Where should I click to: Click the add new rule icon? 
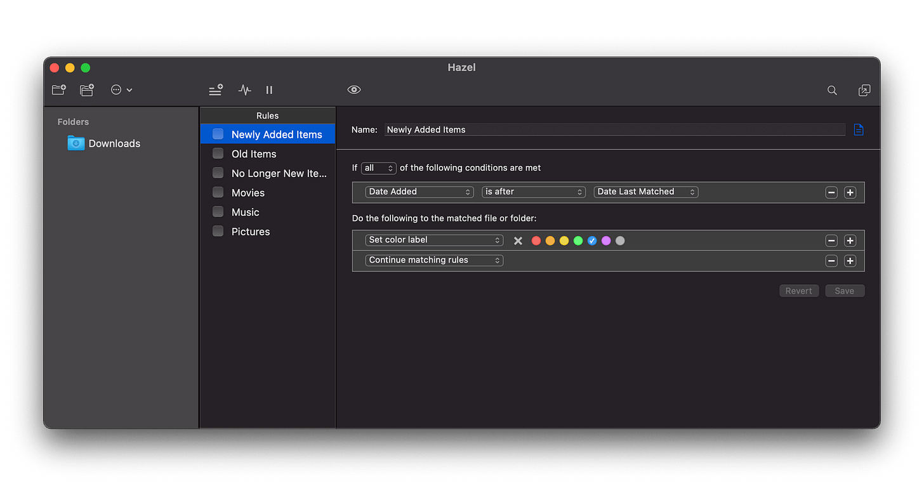click(216, 90)
